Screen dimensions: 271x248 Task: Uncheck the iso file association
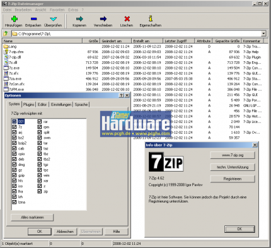point(14,186)
